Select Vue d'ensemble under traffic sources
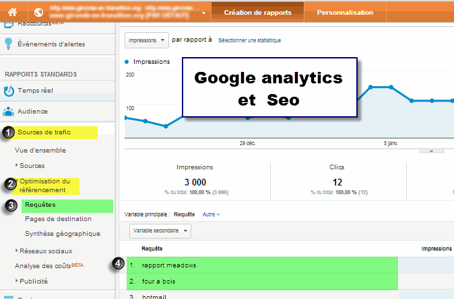This screenshot has width=454, height=299. tap(40, 151)
